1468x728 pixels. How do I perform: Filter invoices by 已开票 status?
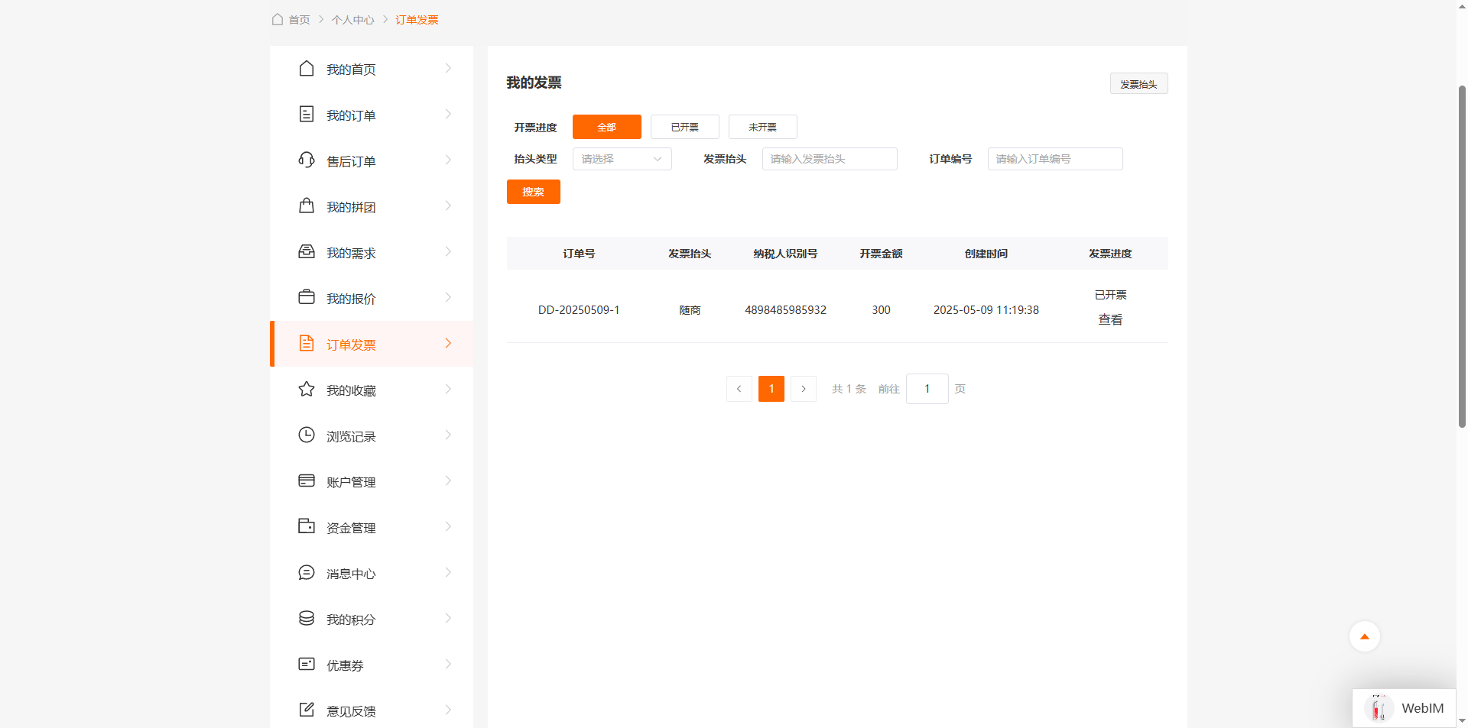pos(684,127)
